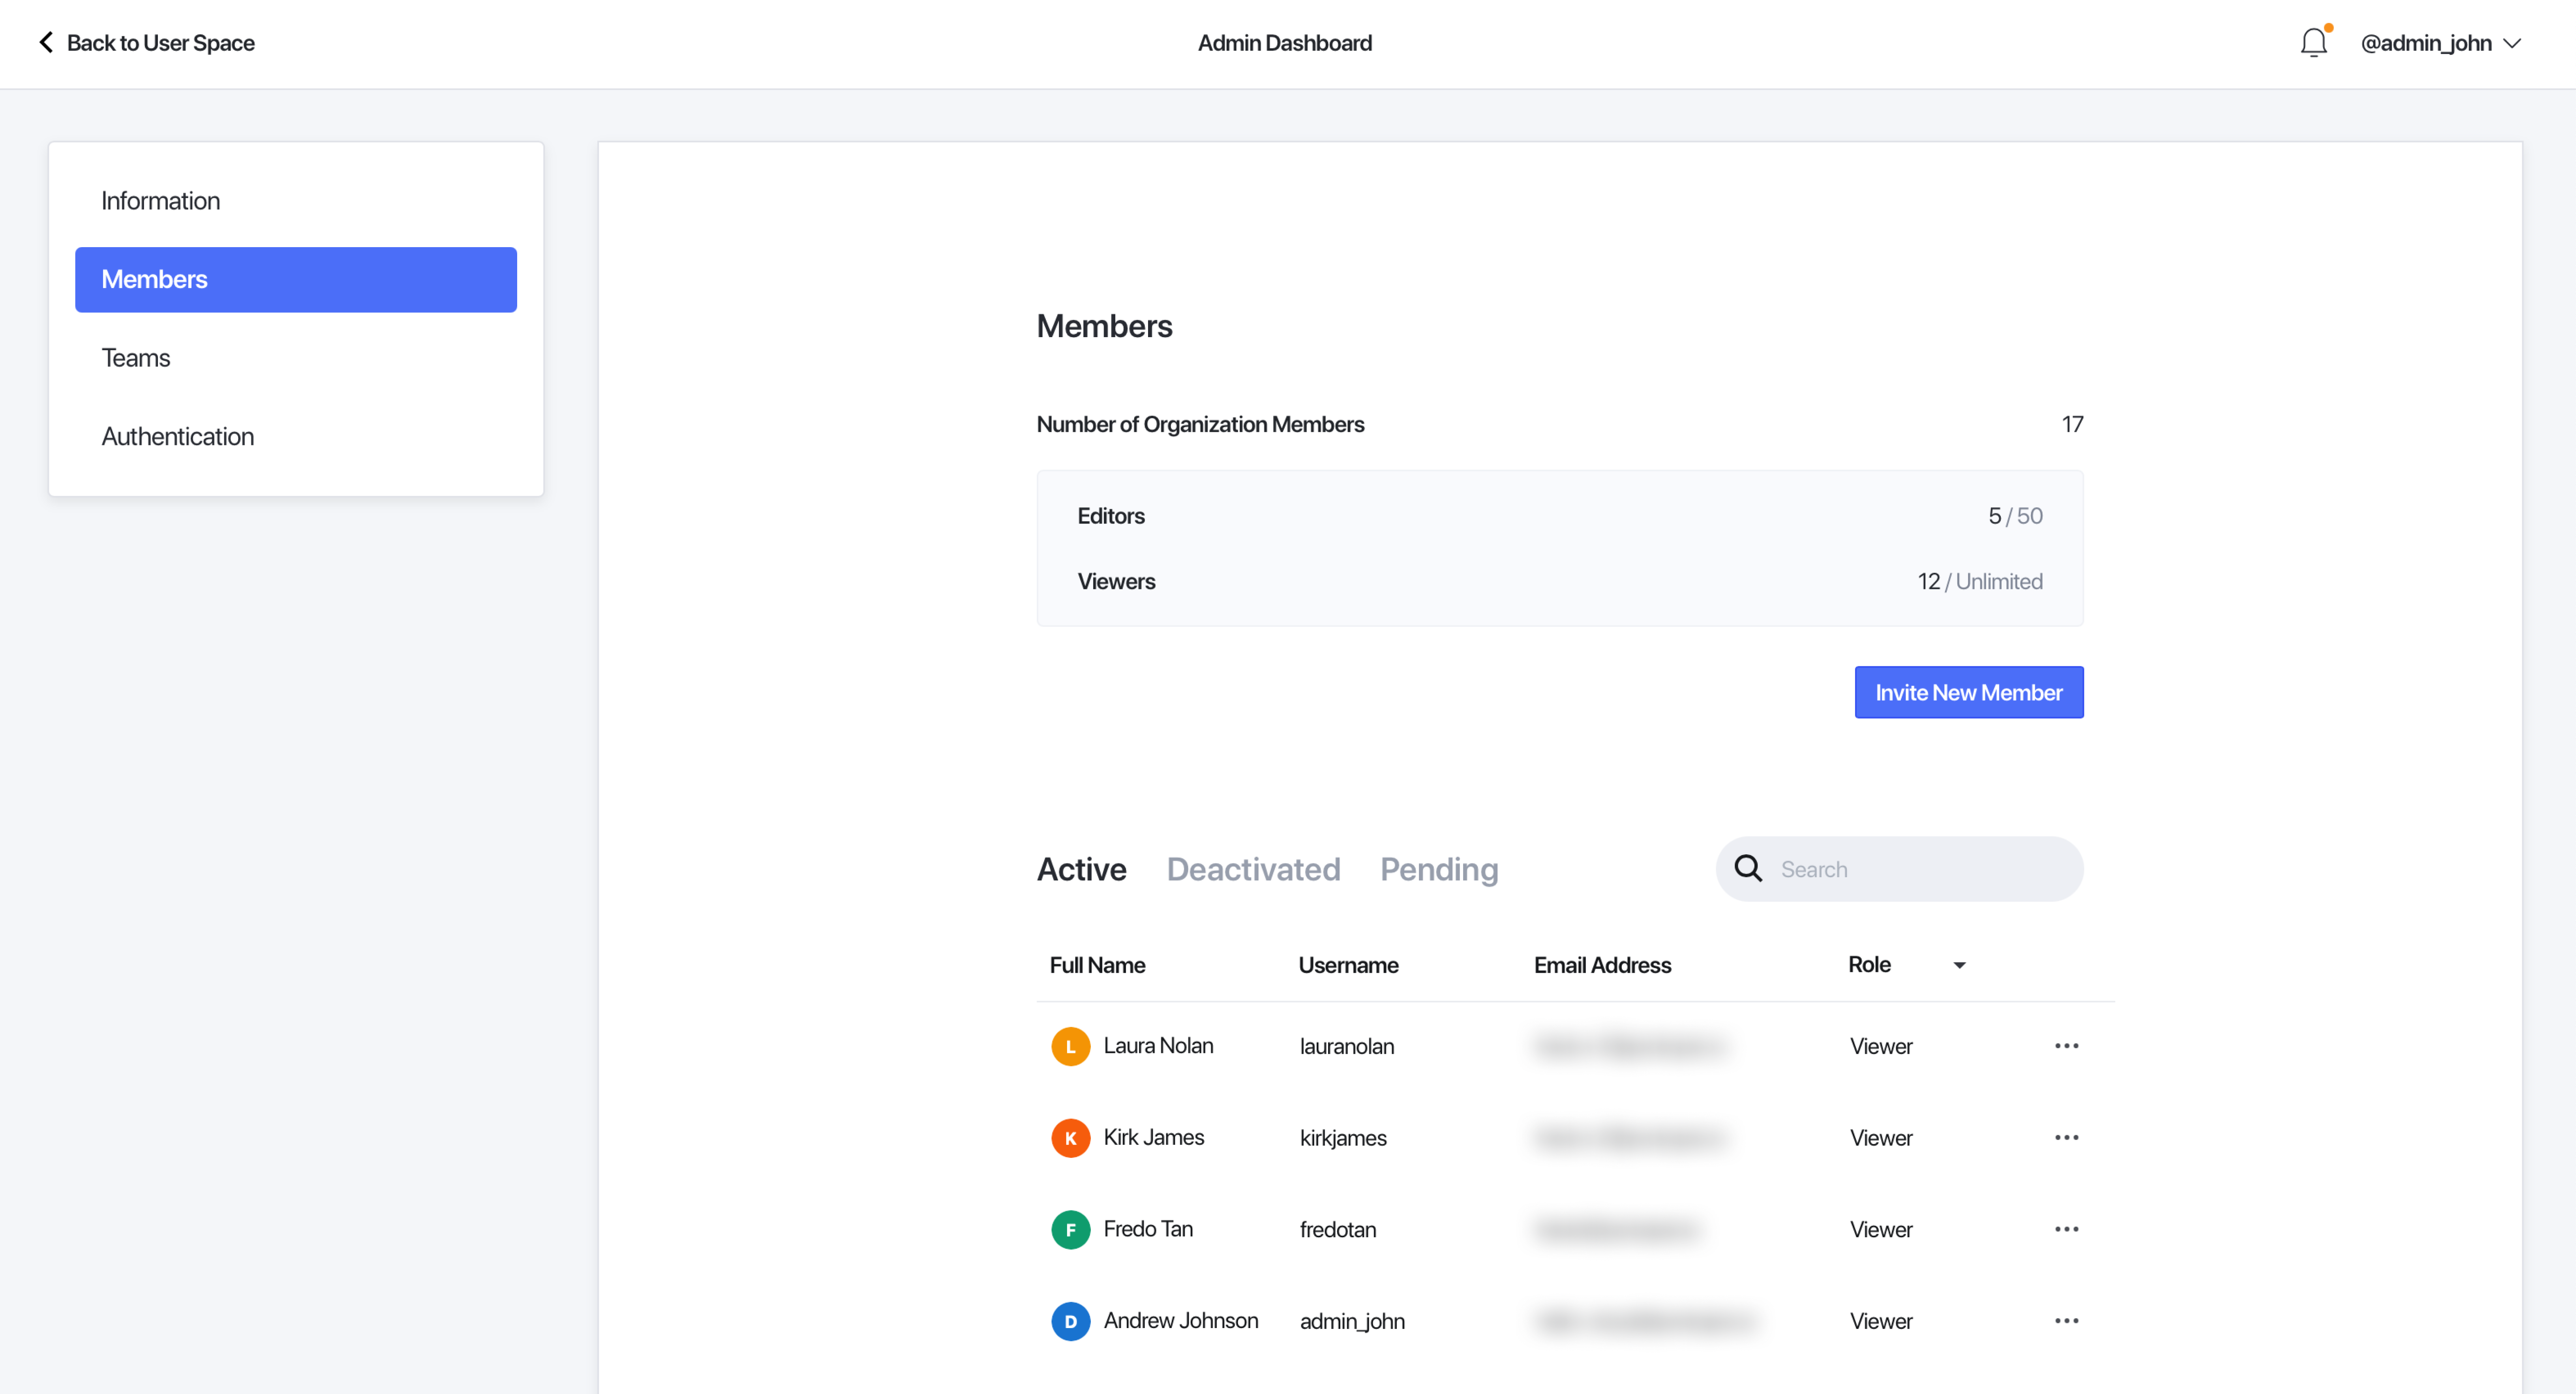The height and width of the screenshot is (1394, 2576).
Task: Go Back to User Space
Action: [x=146, y=43]
